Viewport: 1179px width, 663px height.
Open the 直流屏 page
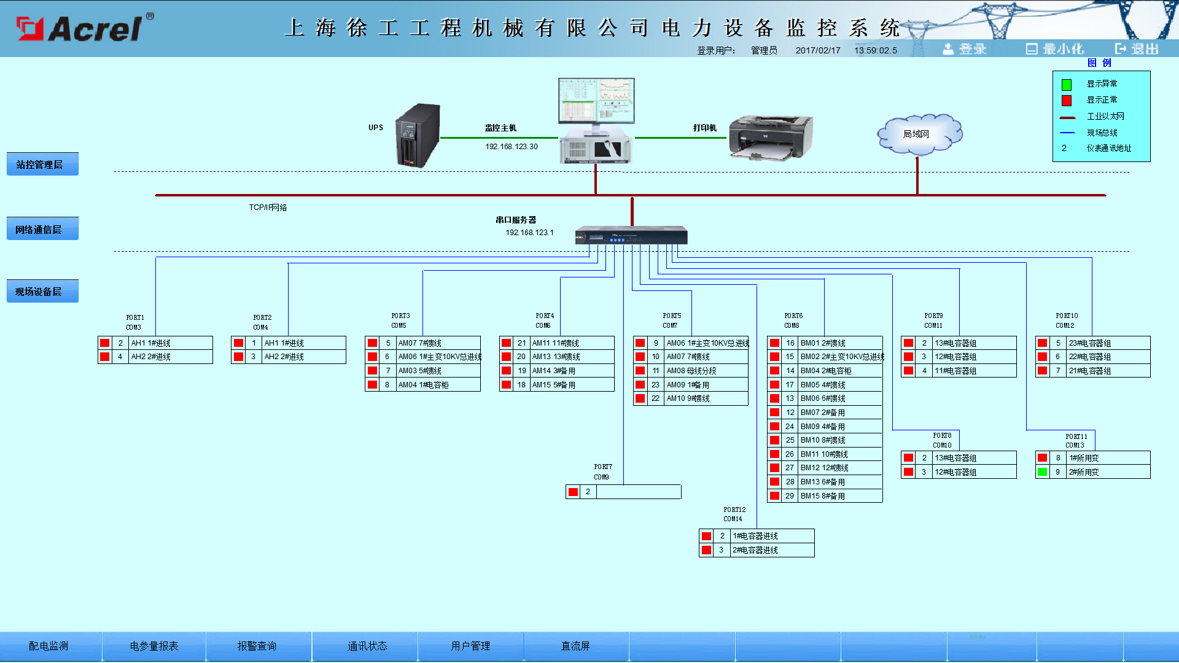[575, 646]
